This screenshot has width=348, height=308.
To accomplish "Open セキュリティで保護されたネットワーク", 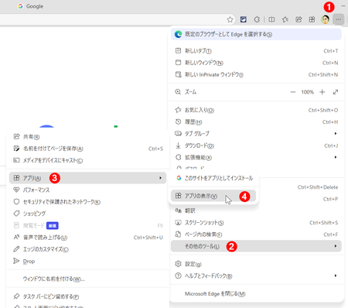I will coord(87,202).
